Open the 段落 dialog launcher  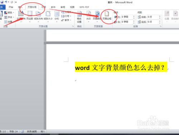click(x=161, y=26)
